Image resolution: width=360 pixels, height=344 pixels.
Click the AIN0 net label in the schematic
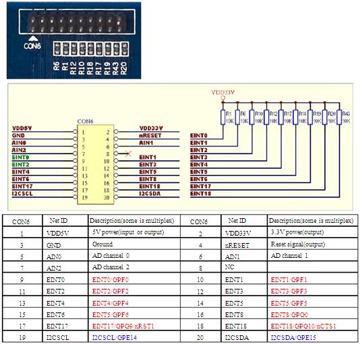pos(19,143)
